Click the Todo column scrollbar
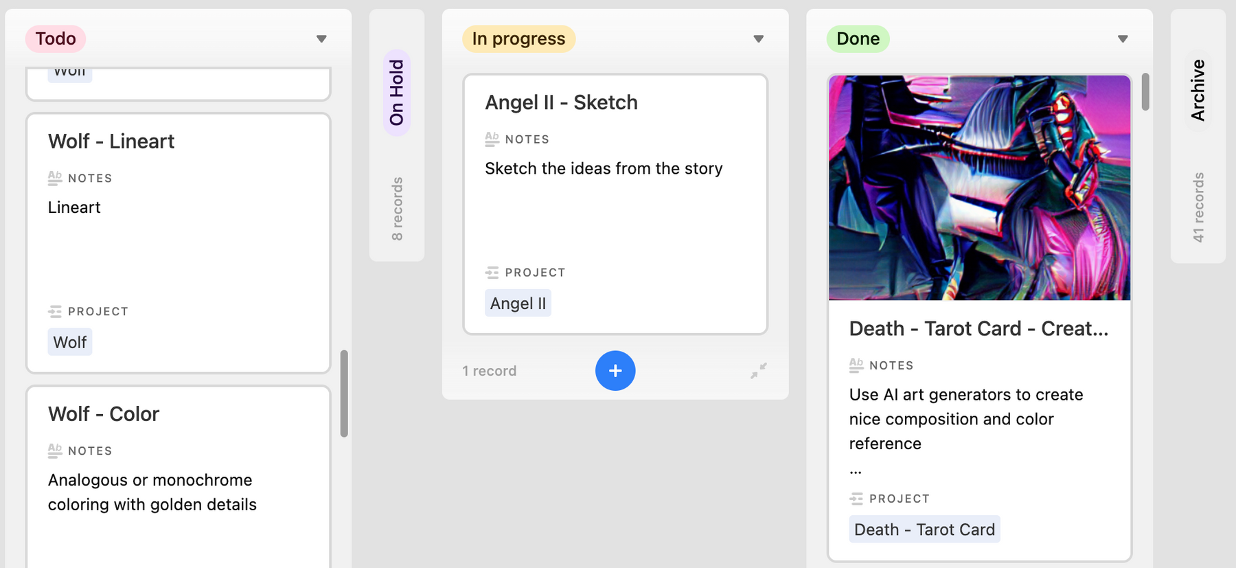Screen dimensions: 1236x568 (344, 394)
